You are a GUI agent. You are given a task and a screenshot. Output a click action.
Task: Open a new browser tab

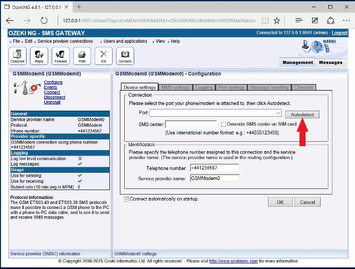point(79,7)
